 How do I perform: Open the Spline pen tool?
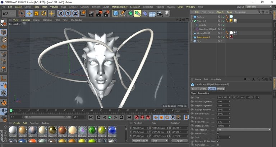pos(123,13)
